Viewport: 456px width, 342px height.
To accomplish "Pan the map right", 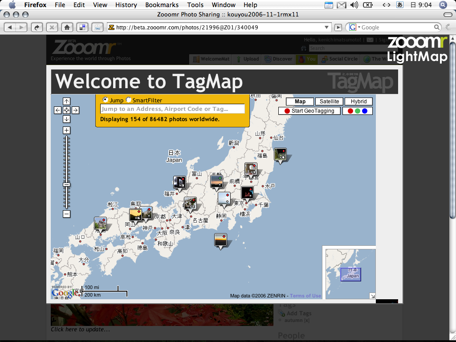I will (76, 110).
